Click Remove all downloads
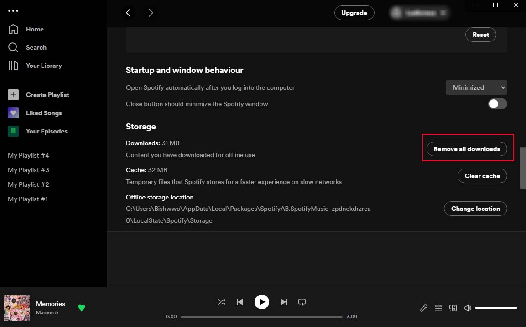The image size is (526, 327). (467, 149)
